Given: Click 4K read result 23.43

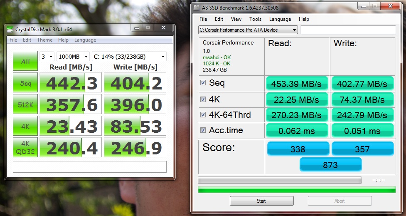Looking at the screenshot, I should [x=70, y=126].
